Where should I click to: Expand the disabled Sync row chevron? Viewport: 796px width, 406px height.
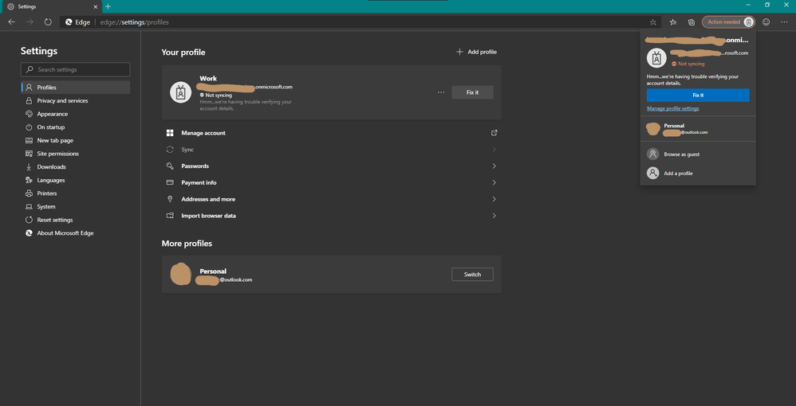pos(494,150)
